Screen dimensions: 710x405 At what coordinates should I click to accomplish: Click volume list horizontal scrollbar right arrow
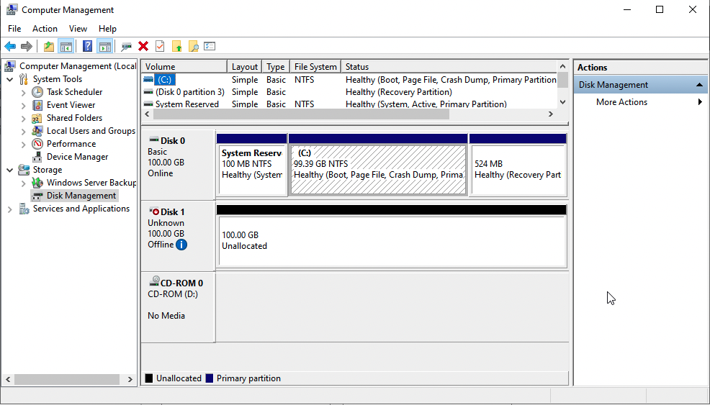click(x=551, y=114)
